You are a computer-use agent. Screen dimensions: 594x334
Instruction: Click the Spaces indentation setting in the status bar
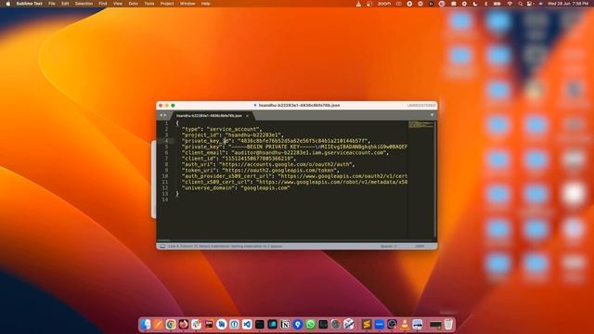pyautogui.click(x=388, y=246)
